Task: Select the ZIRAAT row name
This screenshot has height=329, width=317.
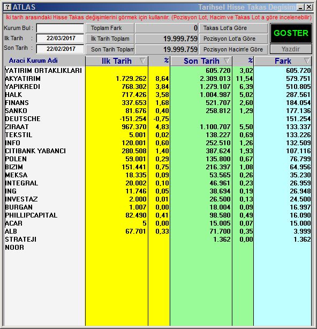Action: [x=17, y=127]
